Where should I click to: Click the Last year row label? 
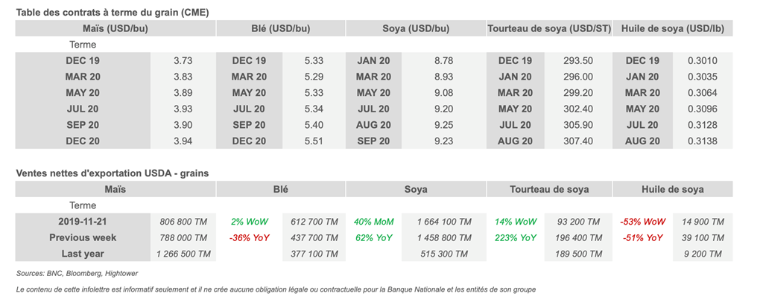click(x=83, y=254)
